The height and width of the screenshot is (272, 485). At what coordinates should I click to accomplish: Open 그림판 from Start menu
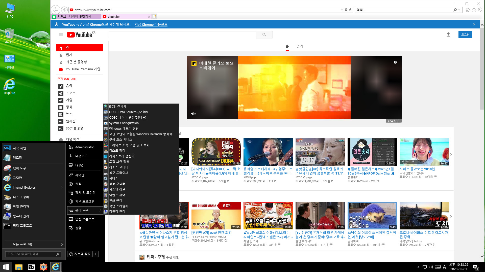point(34,178)
